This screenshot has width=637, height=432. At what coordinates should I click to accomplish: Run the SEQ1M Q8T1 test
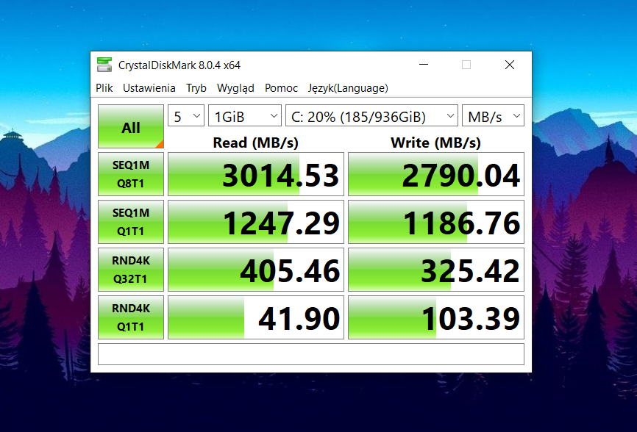(131, 174)
